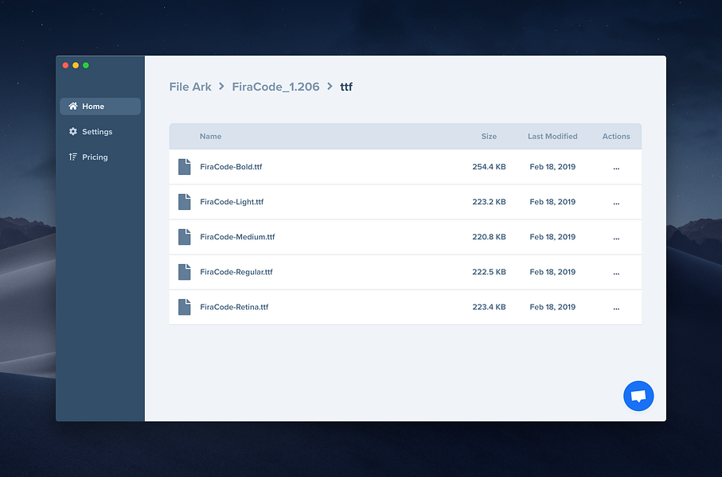Click the chevron after FiraCode_1.206 breadcrumb

pos(327,87)
